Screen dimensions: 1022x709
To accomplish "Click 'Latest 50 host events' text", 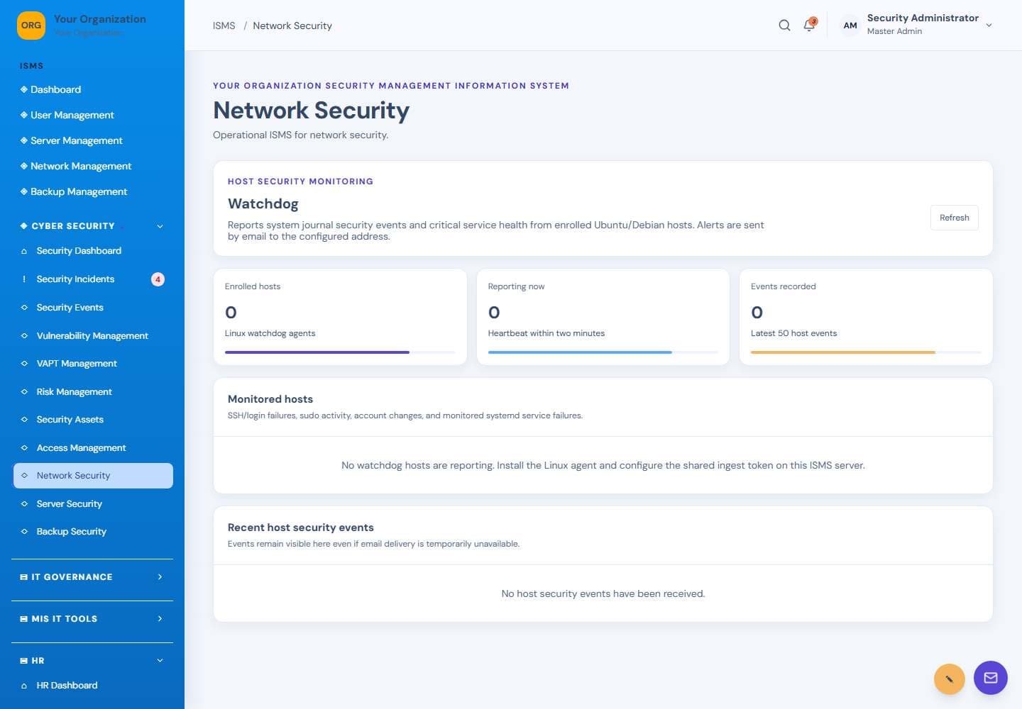I will pyautogui.click(x=793, y=333).
